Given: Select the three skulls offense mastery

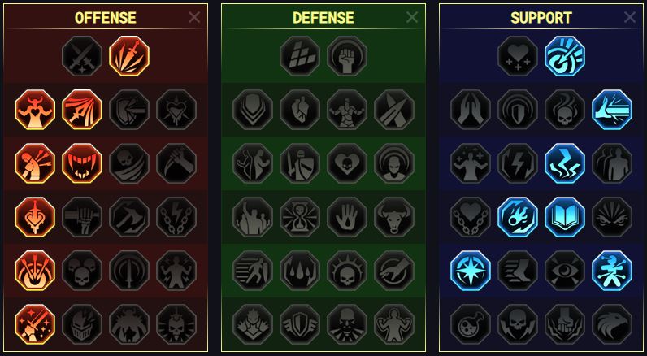Looking at the screenshot, I should click(82, 271).
